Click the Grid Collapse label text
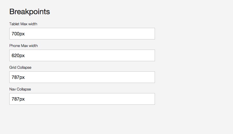This screenshot has width=233, height=134. point(20,67)
